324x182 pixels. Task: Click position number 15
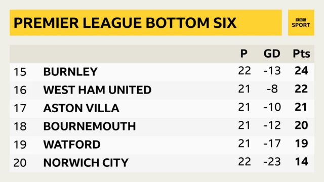pos(20,72)
